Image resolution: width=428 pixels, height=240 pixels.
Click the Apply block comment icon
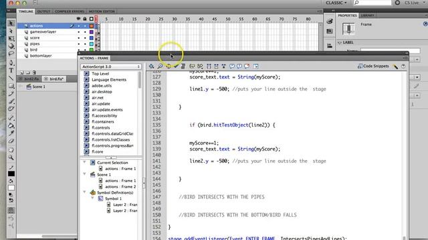tap(232, 66)
